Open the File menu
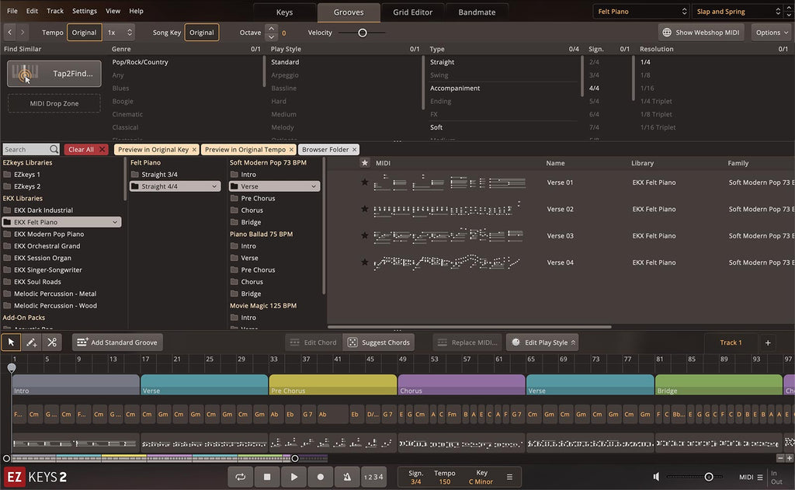 click(x=12, y=11)
